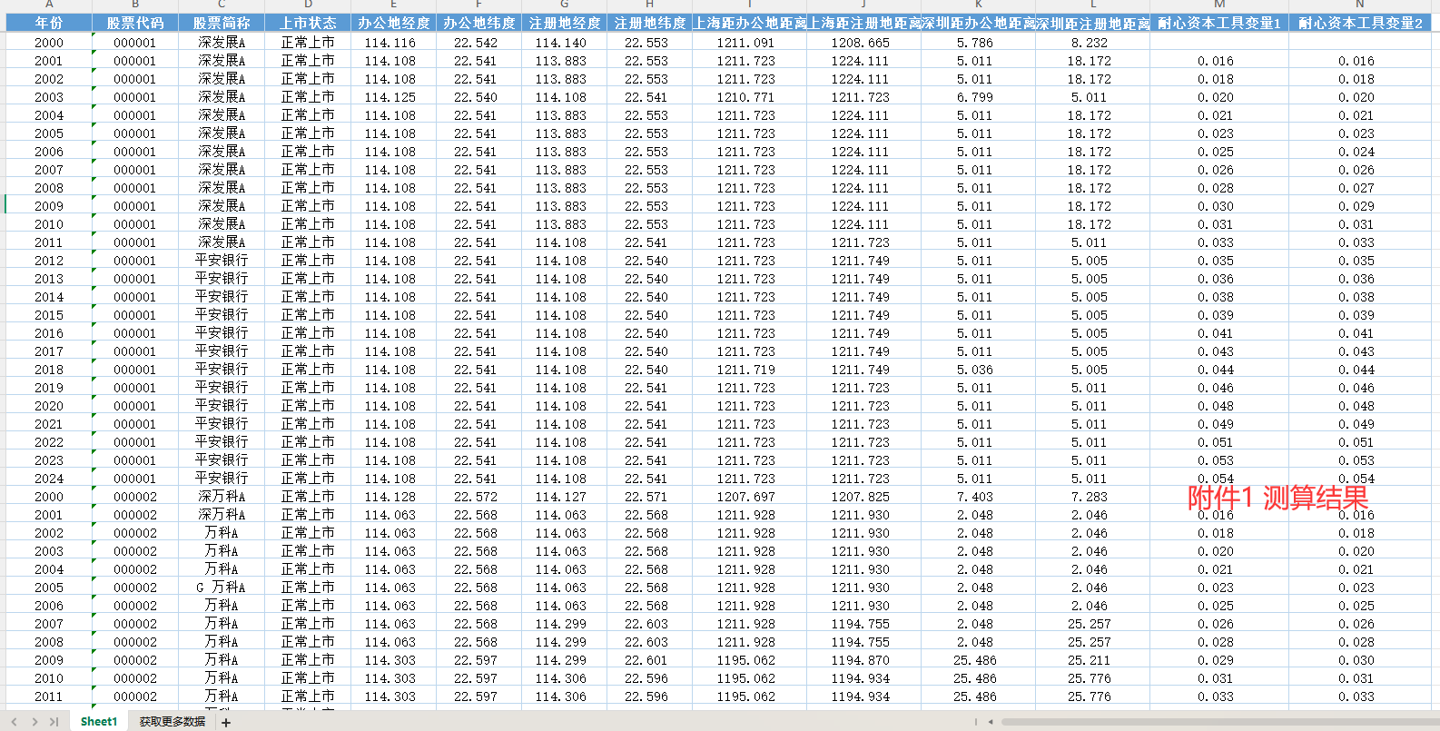Select the 办公地经度 header cell

(394, 23)
